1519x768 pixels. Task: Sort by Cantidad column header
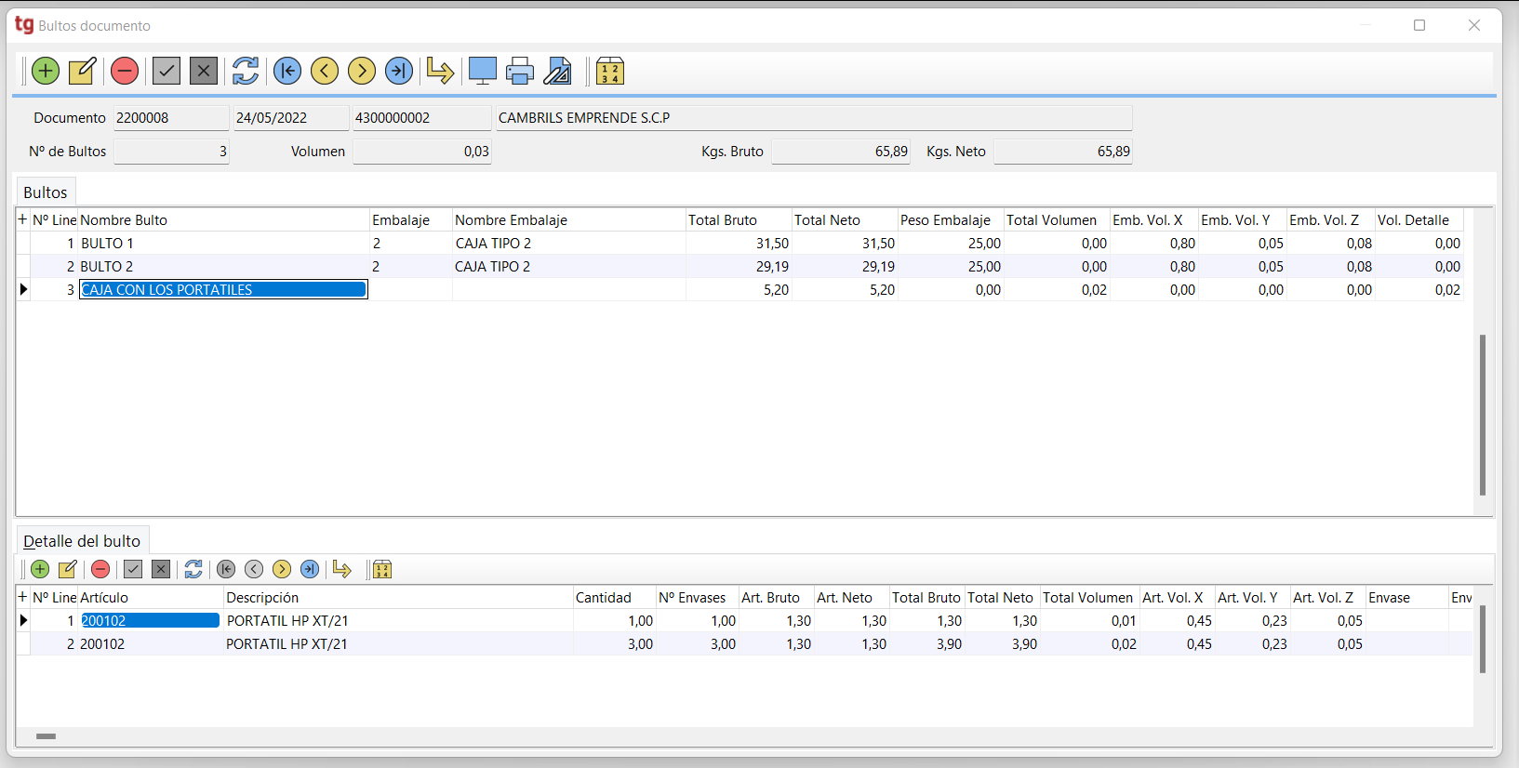(614, 598)
